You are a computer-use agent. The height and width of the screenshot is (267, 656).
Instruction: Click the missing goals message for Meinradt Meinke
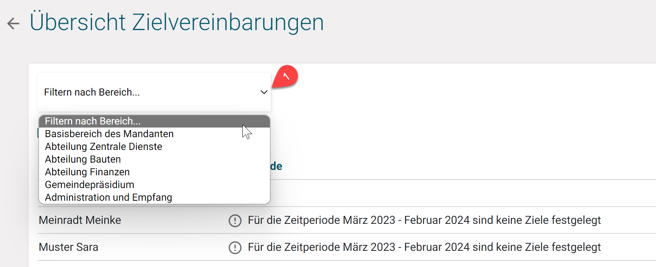pos(424,220)
